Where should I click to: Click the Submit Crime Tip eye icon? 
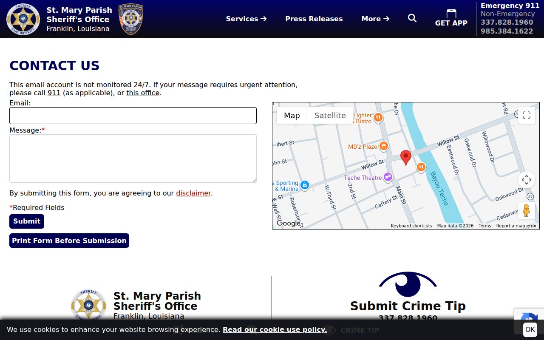pyautogui.click(x=408, y=284)
